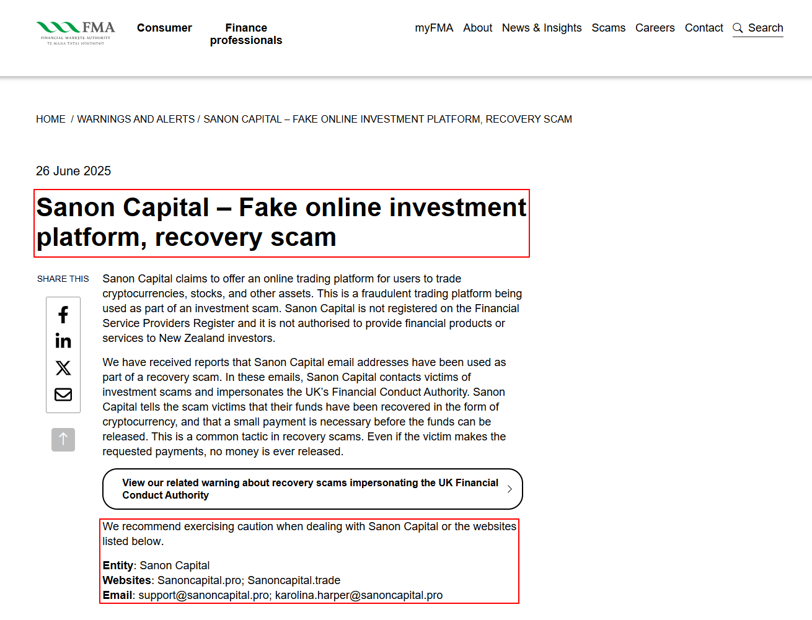The width and height of the screenshot is (812, 620).
Task: Open the Contact page
Action: pyautogui.click(x=704, y=28)
